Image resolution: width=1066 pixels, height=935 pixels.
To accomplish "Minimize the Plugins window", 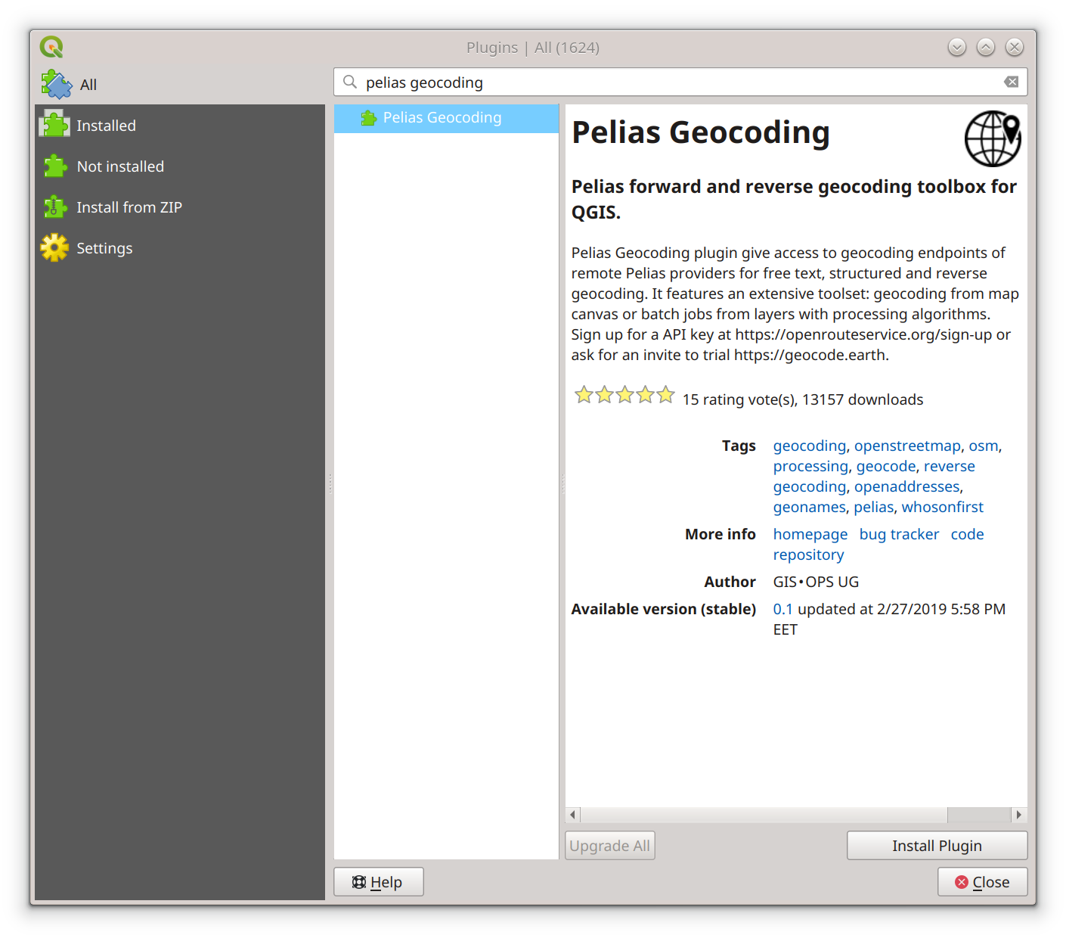I will coord(957,47).
